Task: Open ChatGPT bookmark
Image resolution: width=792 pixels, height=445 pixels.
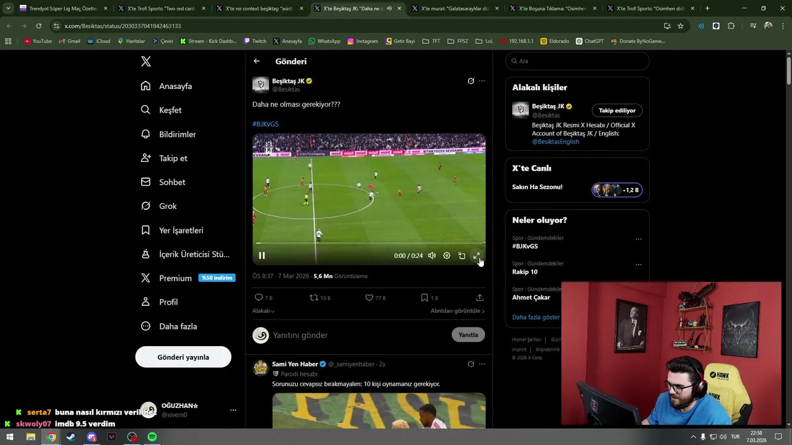Action: coord(589,41)
